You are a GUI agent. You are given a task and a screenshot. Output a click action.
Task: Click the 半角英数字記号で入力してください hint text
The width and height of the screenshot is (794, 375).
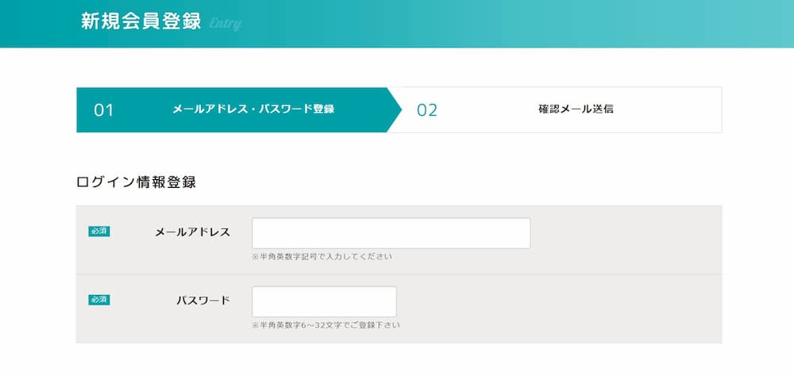322,257
